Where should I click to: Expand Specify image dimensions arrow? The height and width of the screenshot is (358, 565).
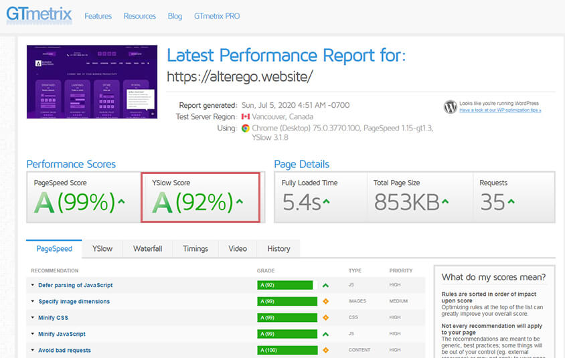tap(32, 301)
